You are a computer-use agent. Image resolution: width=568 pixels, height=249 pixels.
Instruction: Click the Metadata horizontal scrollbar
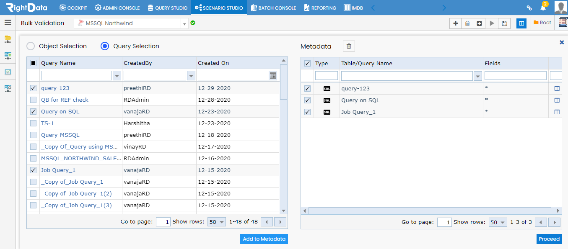[x=430, y=210]
